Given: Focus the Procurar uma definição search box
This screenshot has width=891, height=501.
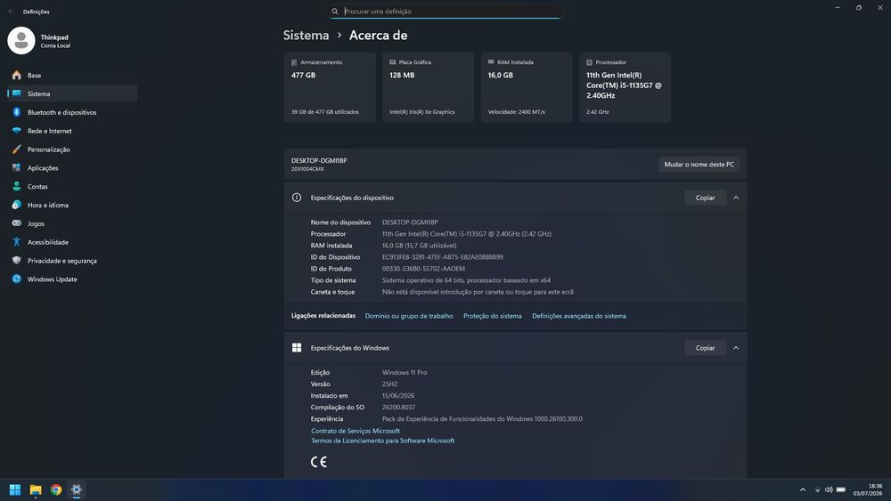Looking at the screenshot, I should point(445,12).
